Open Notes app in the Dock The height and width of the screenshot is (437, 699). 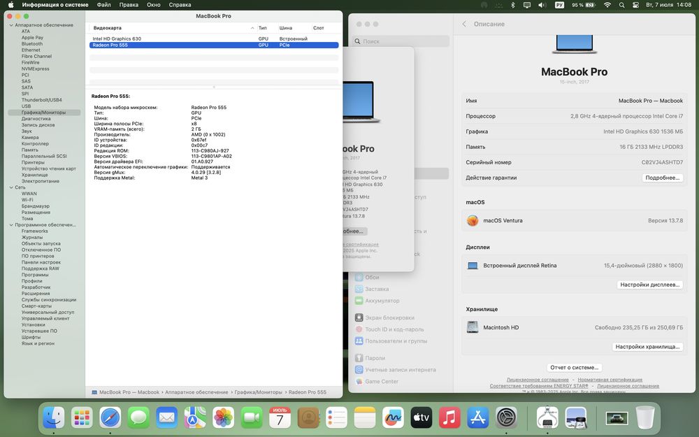coord(365,418)
